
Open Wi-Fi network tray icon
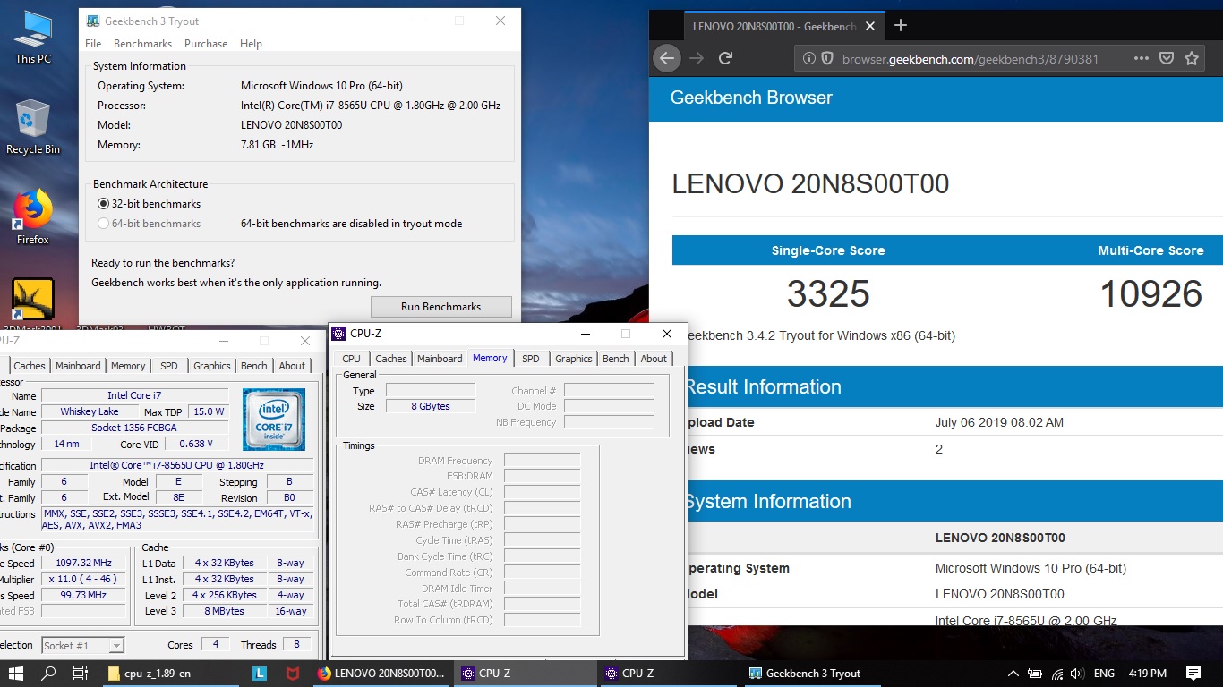[x=1057, y=674]
